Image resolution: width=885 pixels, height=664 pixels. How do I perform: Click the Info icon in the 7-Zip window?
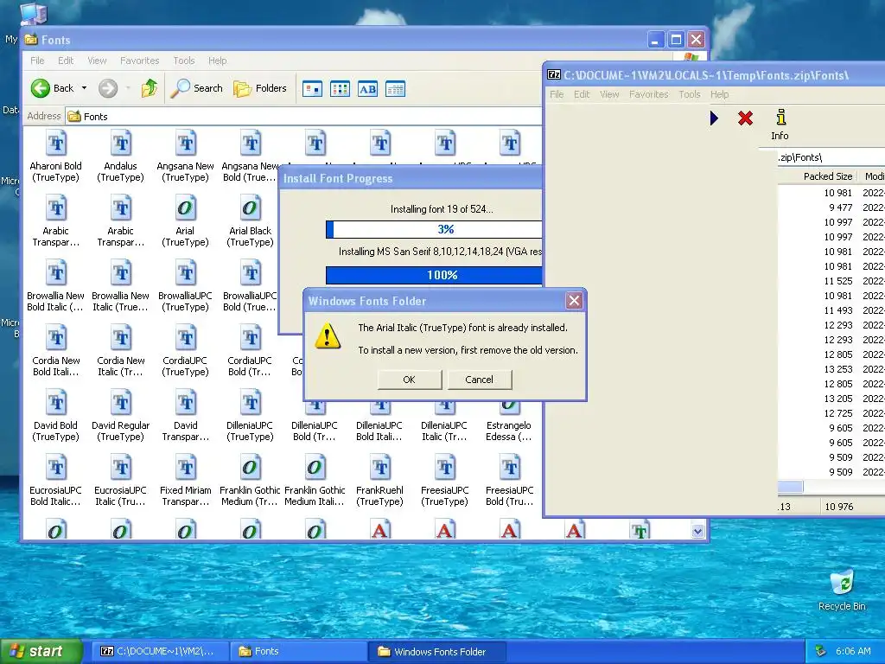coord(780,124)
